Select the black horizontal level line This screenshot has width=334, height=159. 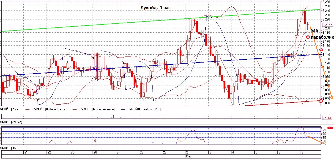point(161,50)
